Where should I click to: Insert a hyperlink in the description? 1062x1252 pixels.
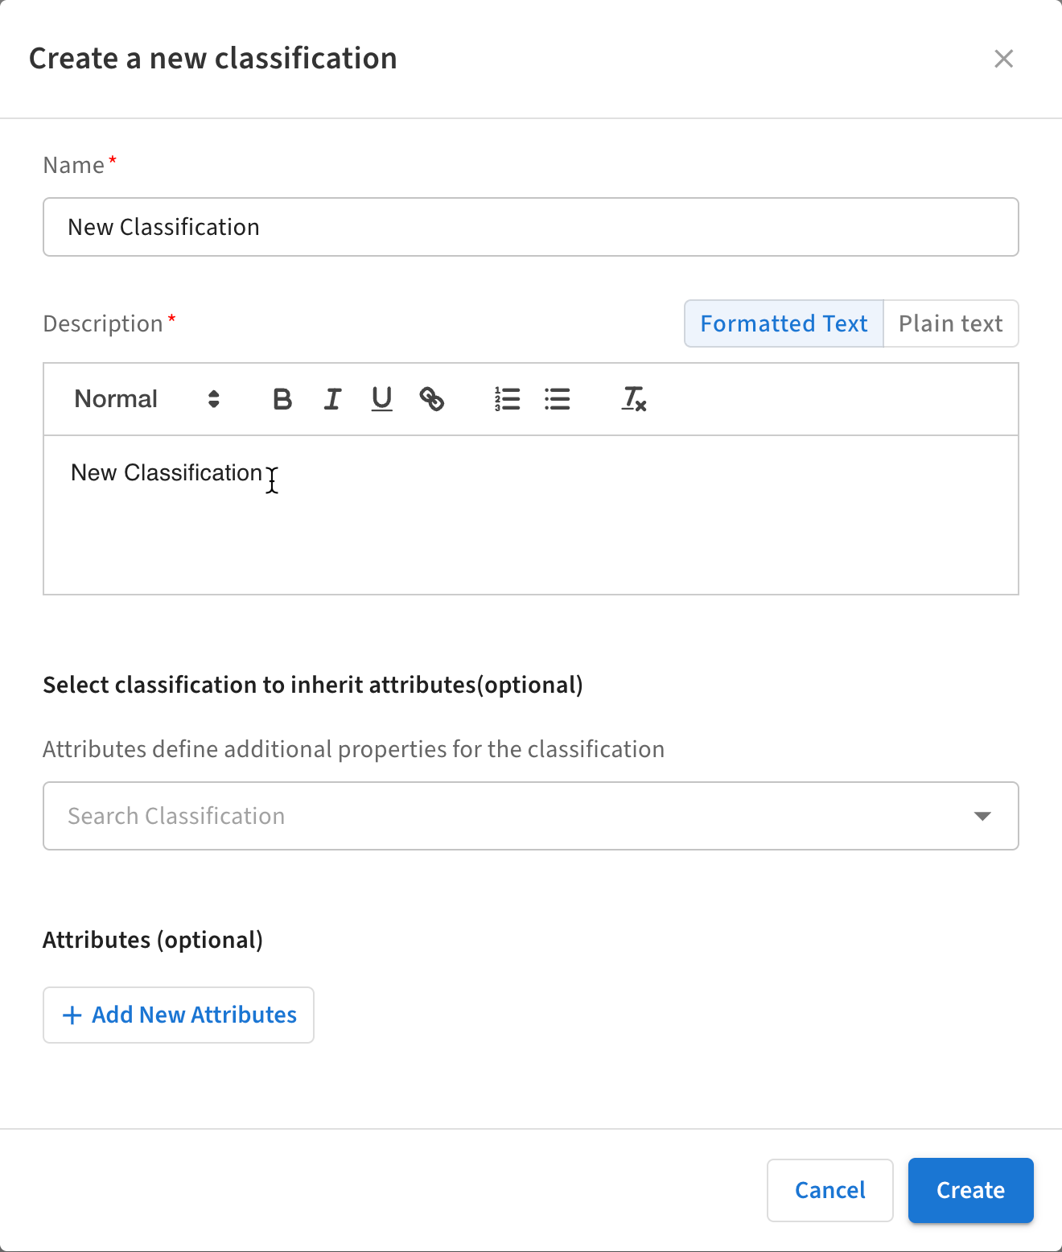point(432,399)
